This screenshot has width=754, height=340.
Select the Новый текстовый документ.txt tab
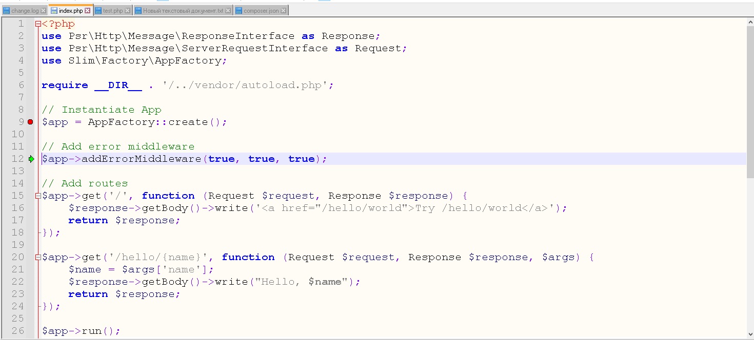point(183,11)
